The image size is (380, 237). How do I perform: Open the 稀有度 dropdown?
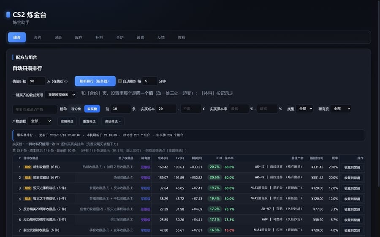coord(341,109)
